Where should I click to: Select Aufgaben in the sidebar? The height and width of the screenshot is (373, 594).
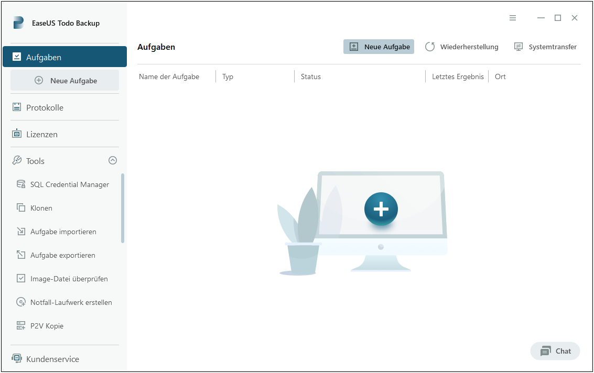(65, 57)
